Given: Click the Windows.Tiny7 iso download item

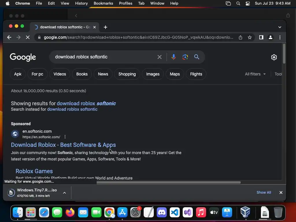Looking at the screenshot, I should [x=33, y=193].
